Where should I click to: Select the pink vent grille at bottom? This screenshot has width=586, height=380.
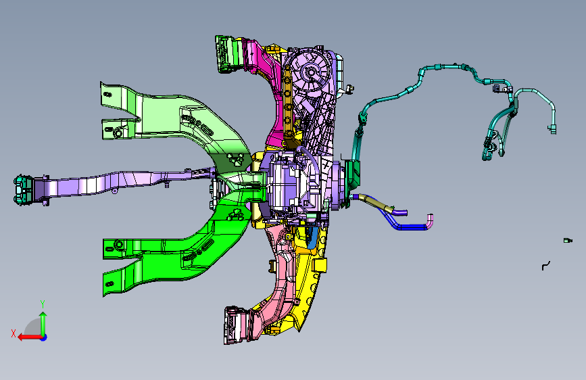point(236,325)
